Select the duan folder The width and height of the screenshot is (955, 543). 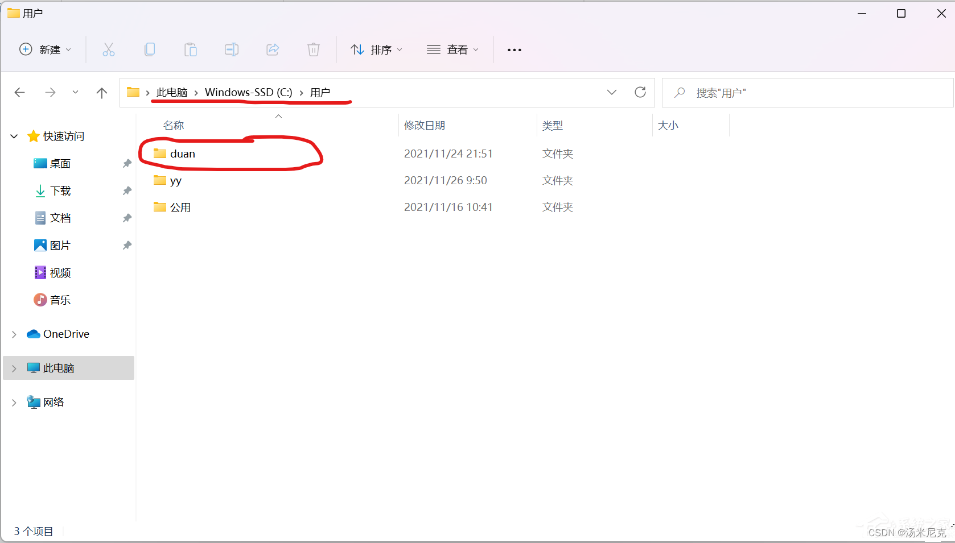coord(183,154)
